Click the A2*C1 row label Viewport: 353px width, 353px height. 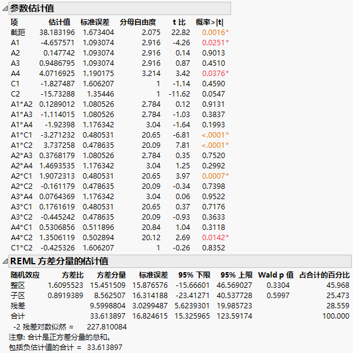click(x=21, y=176)
